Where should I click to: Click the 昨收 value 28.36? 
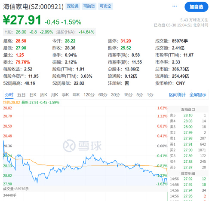click(70, 48)
